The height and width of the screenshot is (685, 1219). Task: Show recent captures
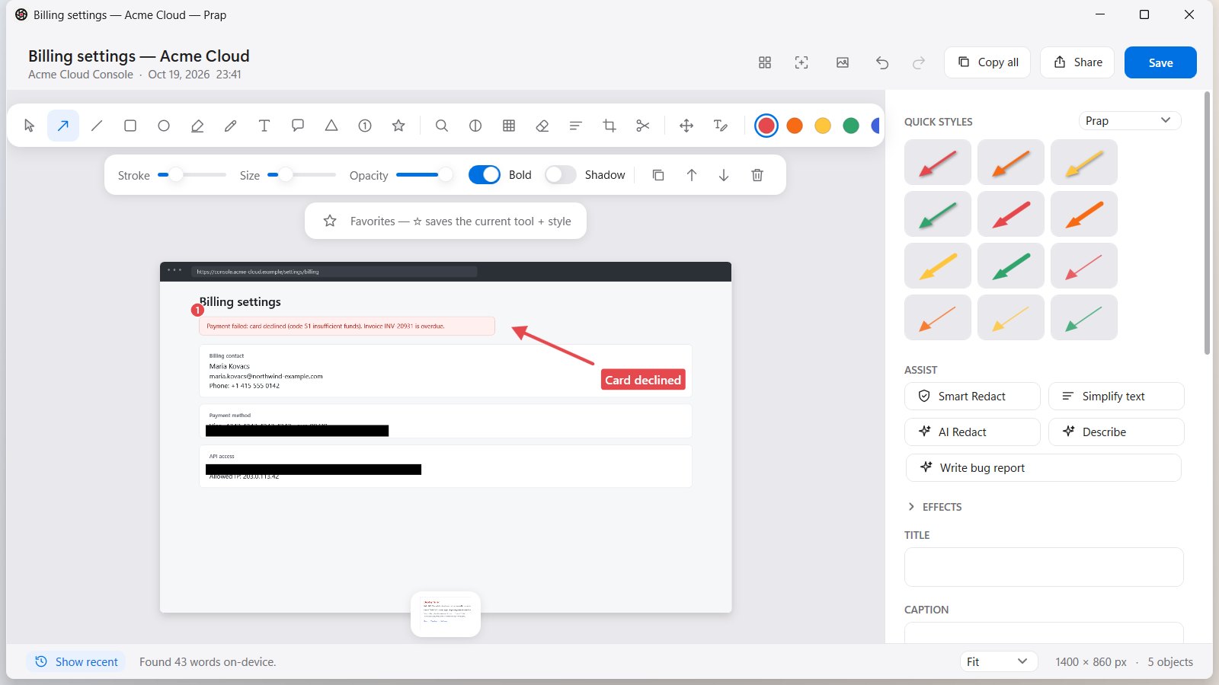click(76, 661)
